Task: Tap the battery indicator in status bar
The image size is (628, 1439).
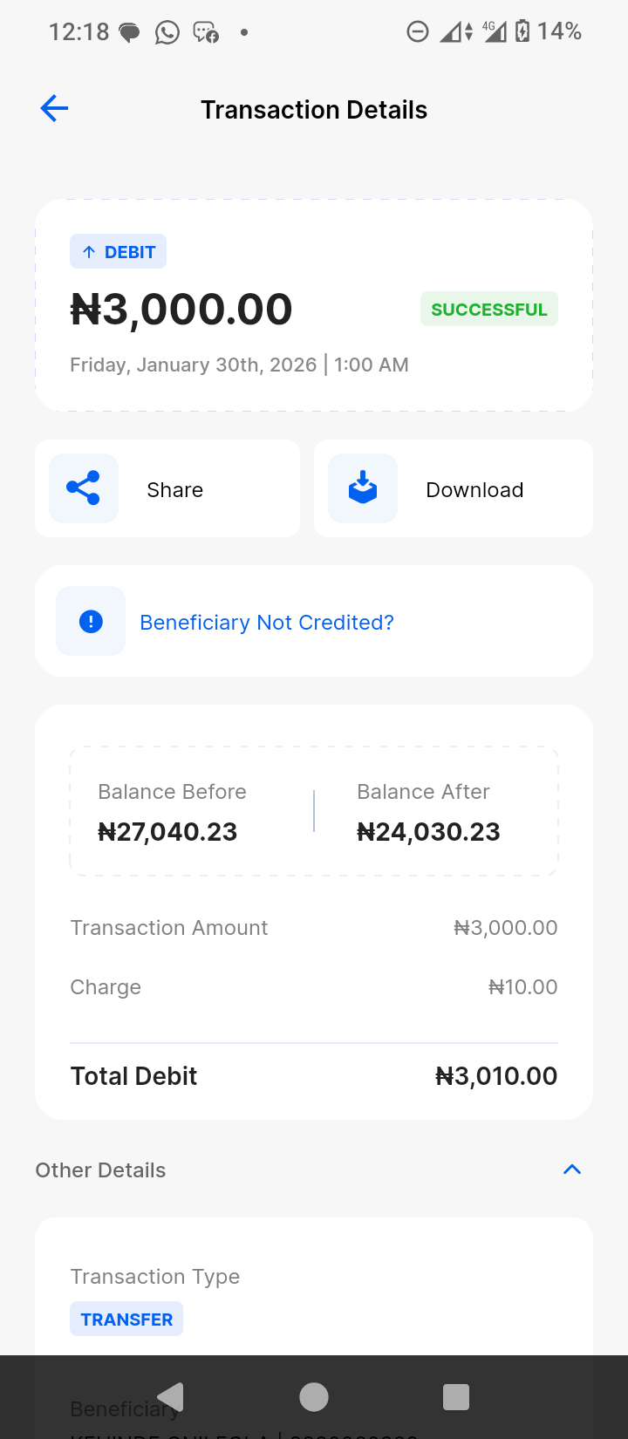Action: click(x=522, y=31)
